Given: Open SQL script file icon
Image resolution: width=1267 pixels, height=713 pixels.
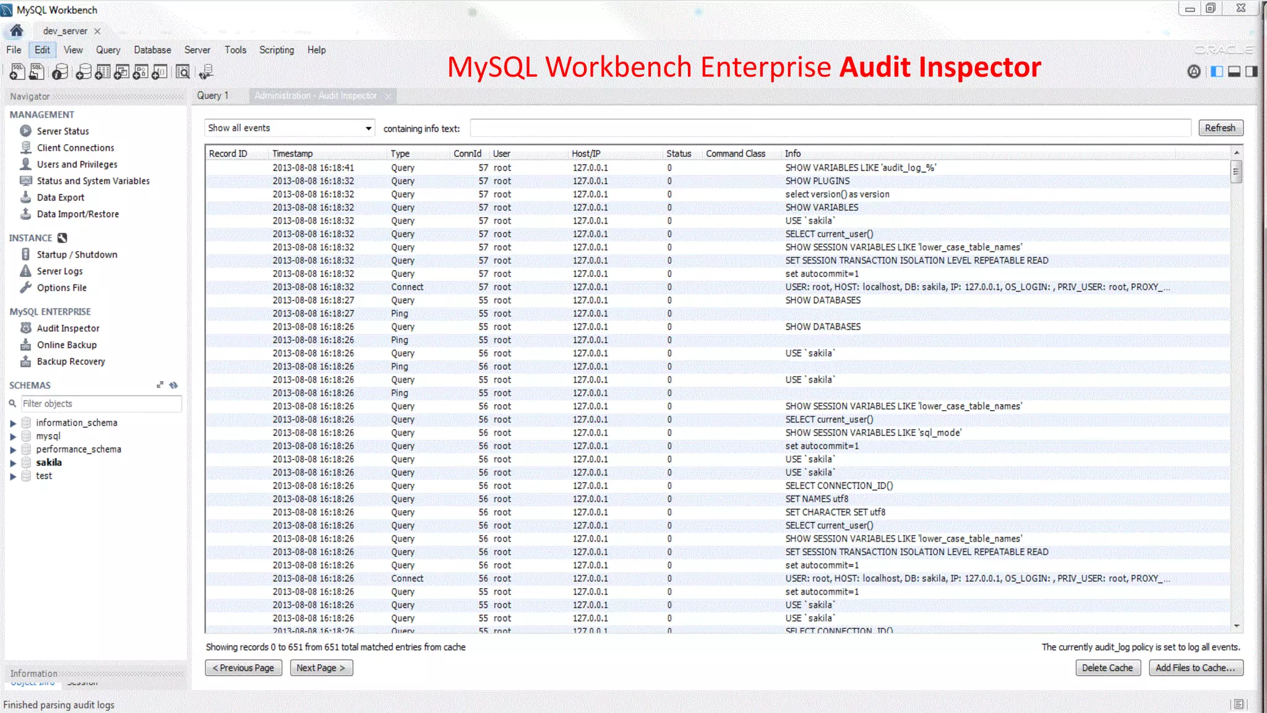Looking at the screenshot, I should coord(37,72).
